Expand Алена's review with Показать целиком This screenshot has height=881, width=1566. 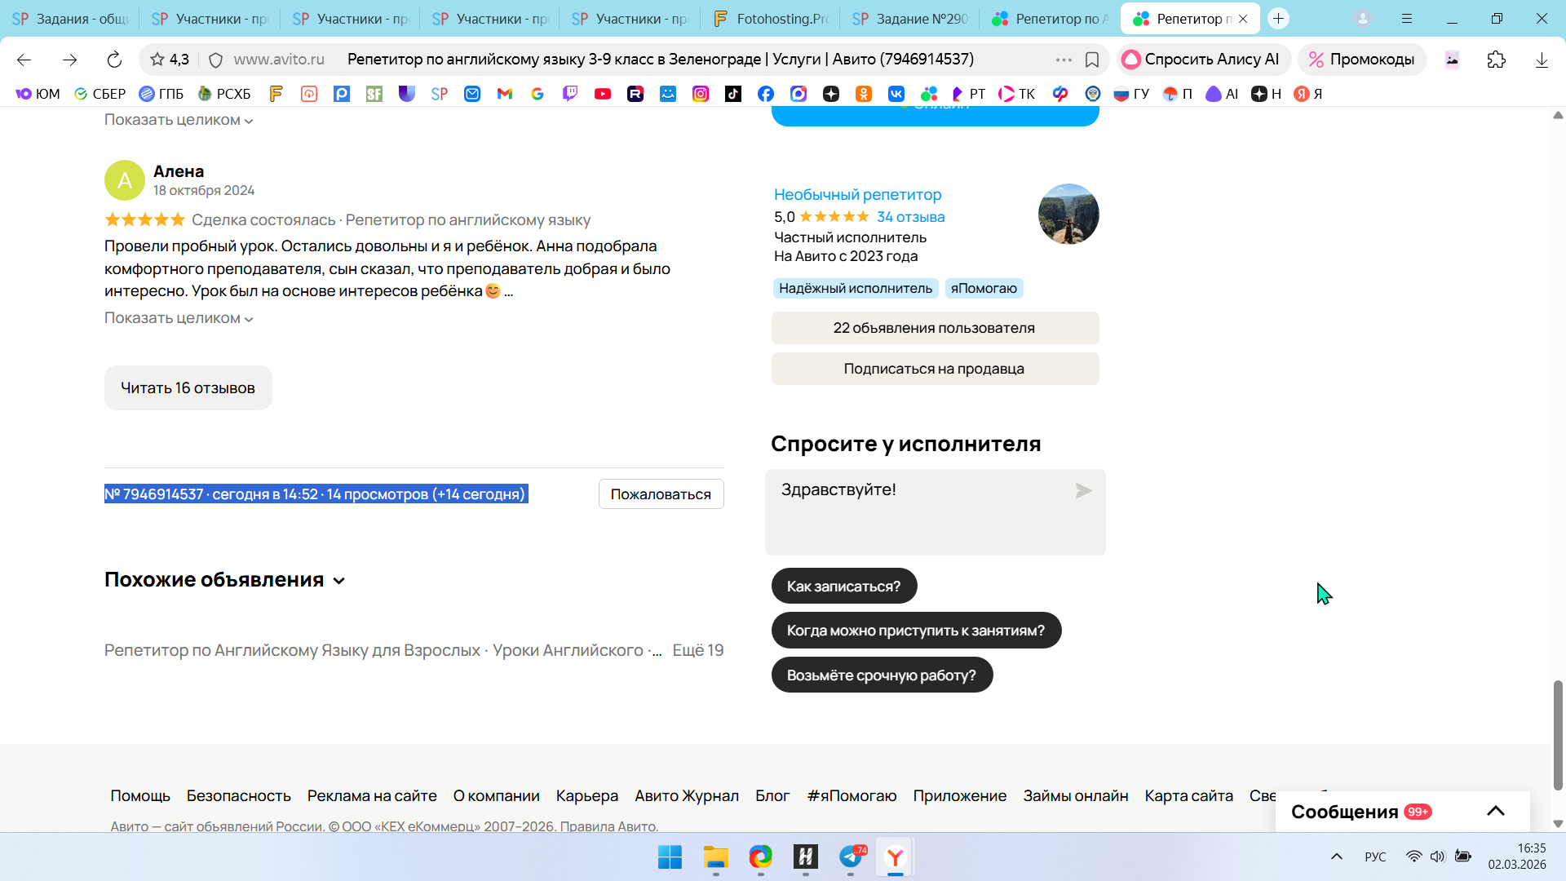click(x=178, y=318)
